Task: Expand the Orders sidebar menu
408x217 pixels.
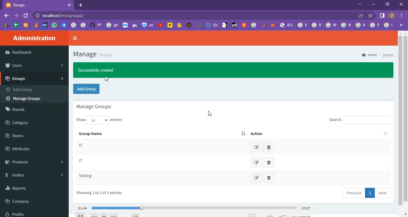Action: point(34,175)
